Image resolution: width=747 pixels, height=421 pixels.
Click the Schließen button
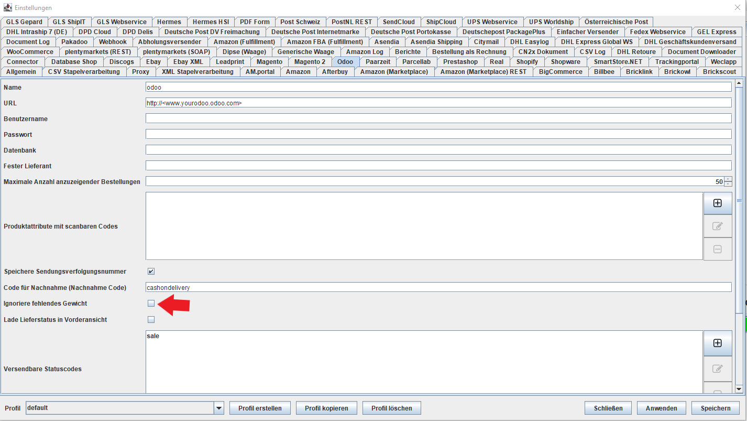(x=608, y=408)
